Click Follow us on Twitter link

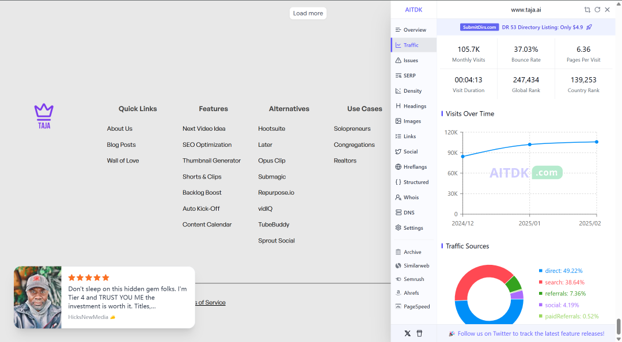pos(531,334)
